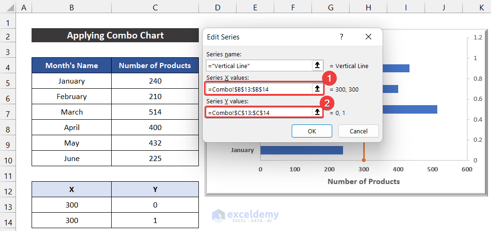The image size is (491, 231).
Task: Click the range selector icon for Series Y values
Action: (x=317, y=112)
